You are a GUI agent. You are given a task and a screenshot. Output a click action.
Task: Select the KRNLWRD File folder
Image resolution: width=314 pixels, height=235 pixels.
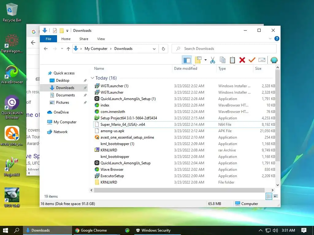[x=109, y=182]
